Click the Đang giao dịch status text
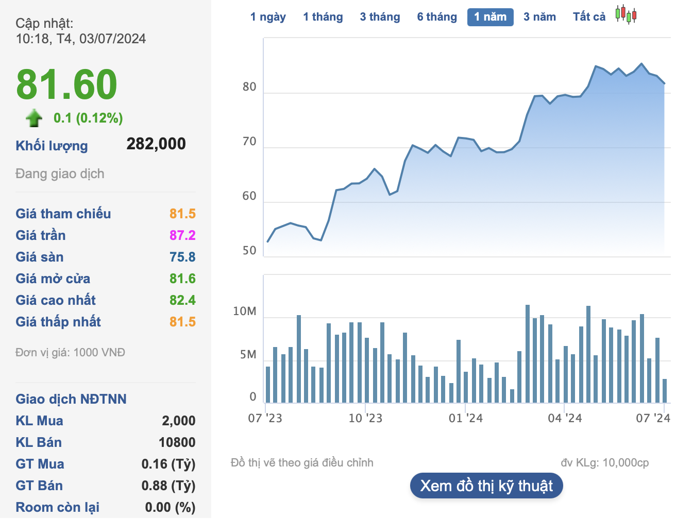Image resolution: width=676 pixels, height=519 pixels. pos(60,174)
